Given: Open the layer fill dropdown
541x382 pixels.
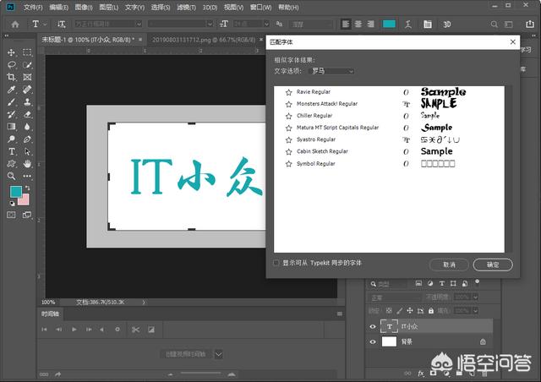Looking at the screenshot, I should (475, 311).
